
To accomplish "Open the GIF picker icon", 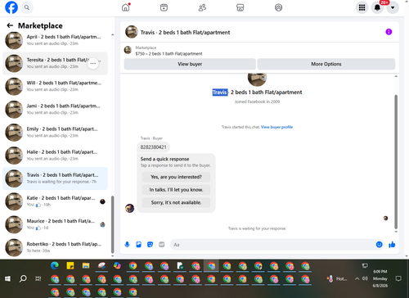I will pos(162,245).
